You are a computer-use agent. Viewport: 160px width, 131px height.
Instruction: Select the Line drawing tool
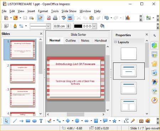pyautogui.click(x=15, y=121)
